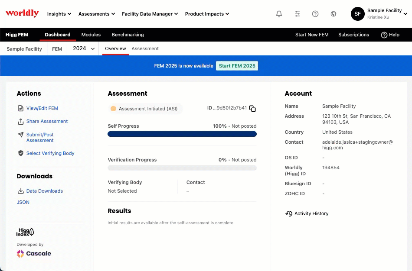Open Subscriptions in the black bar
Image resolution: width=412 pixels, height=271 pixels.
click(353, 35)
